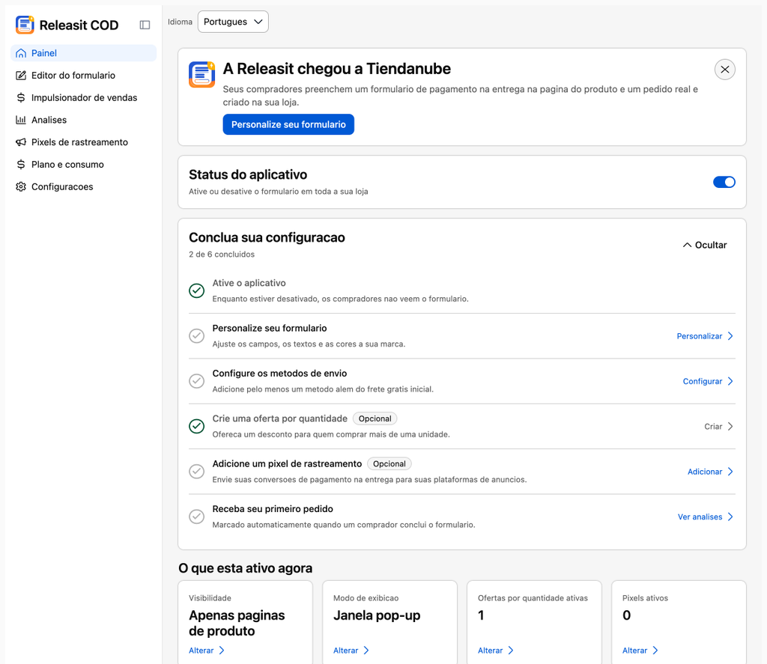
Task: Click the chevron next to Ver analises
Action: coord(730,517)
